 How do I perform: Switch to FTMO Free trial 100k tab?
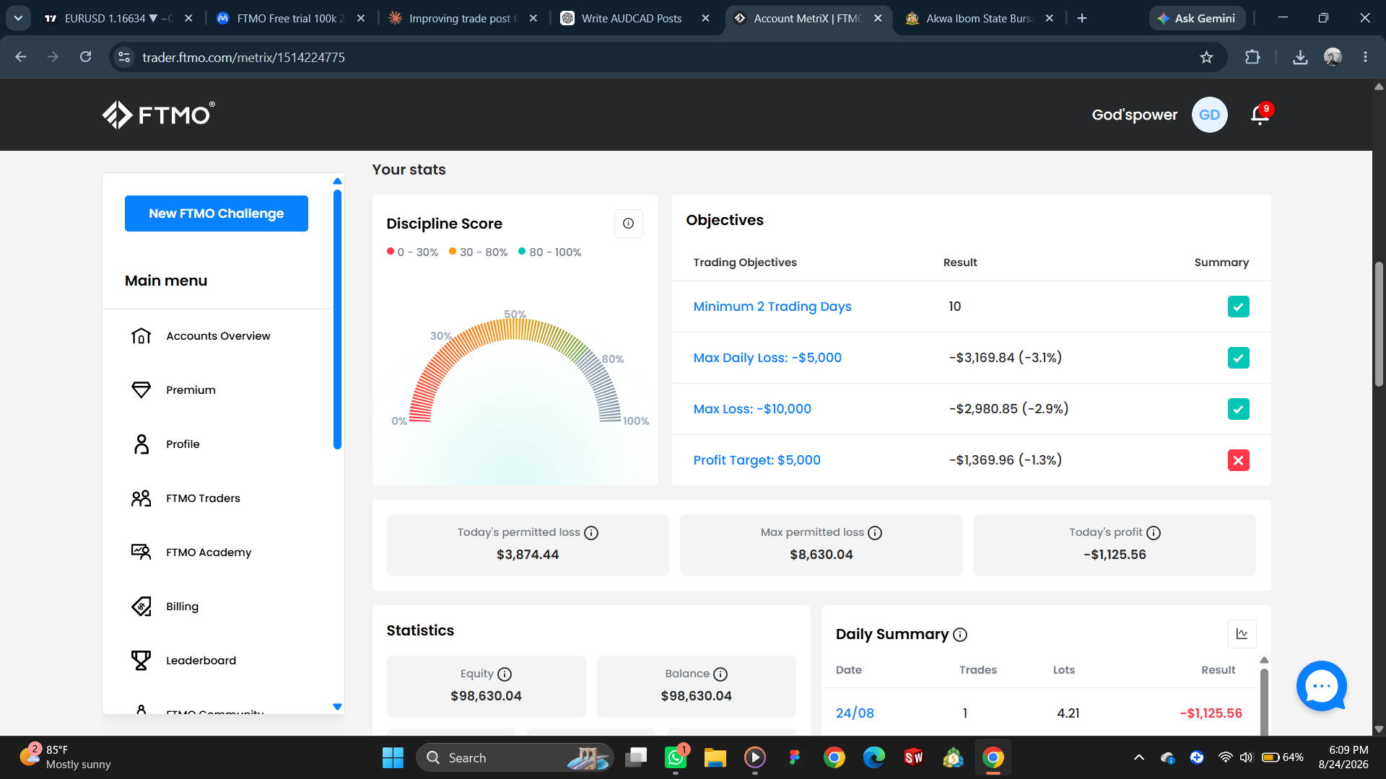[290, 18]
